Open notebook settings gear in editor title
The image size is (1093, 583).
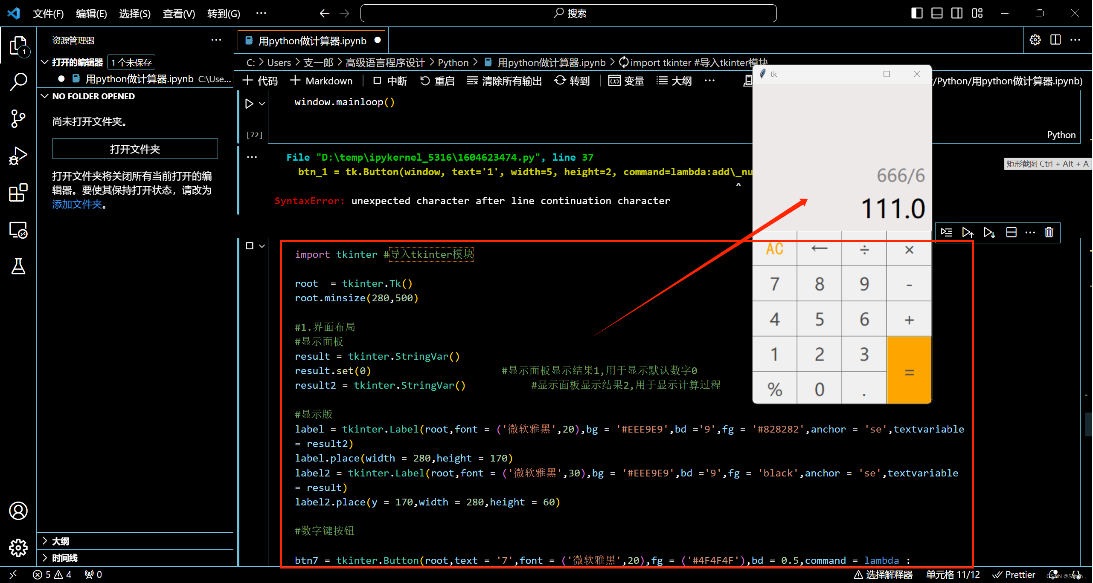click(1035, 40)
